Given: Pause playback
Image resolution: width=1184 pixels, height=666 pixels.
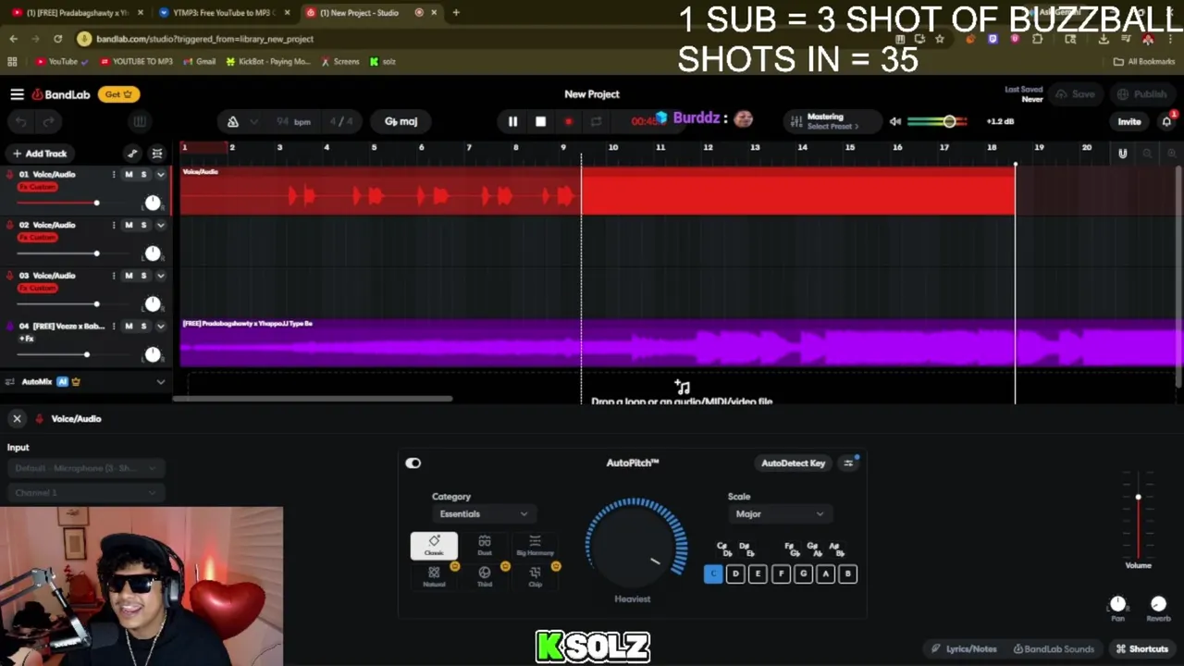Looking at the screenshot, I should tap(512, 121).
